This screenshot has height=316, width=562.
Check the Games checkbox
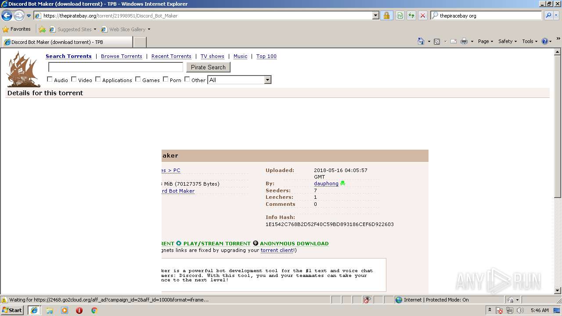[138, 79]
